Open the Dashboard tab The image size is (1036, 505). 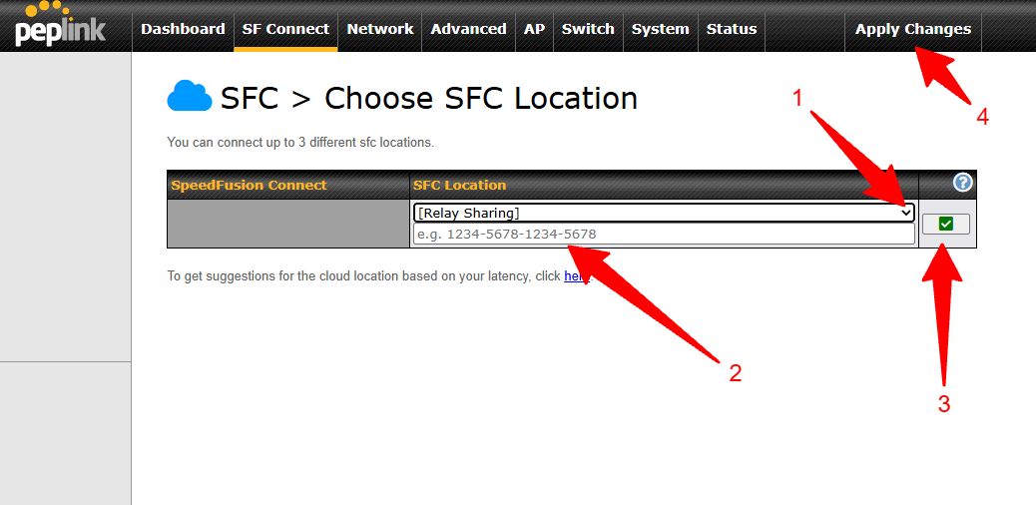click(x=183, y=29)
